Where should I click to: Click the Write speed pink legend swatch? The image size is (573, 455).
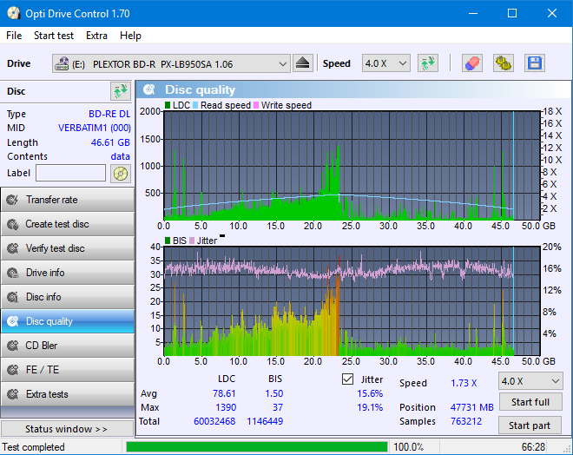256,105
